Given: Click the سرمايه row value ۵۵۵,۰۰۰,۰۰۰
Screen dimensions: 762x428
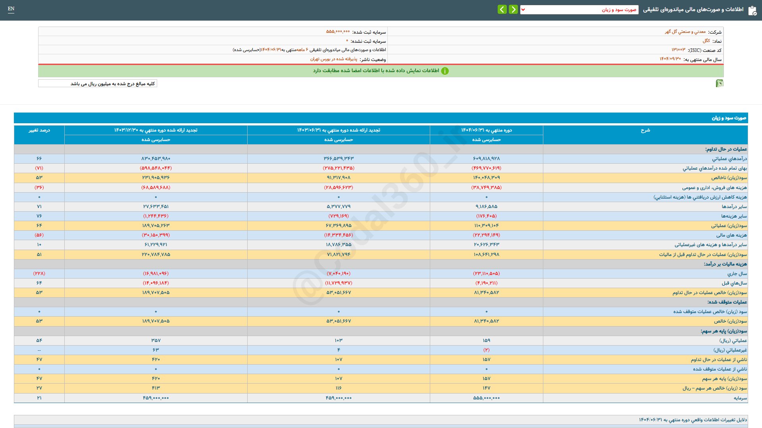Looking at the screenshot, I should coord(486,398).
